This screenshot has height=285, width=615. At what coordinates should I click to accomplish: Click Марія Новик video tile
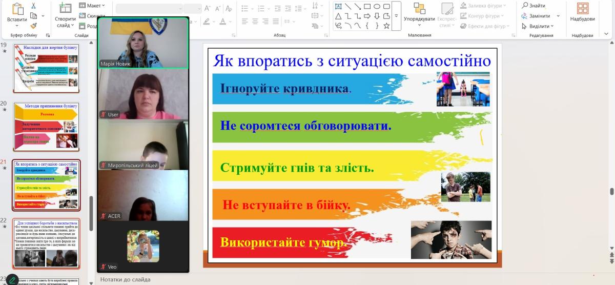click(143, 43)
